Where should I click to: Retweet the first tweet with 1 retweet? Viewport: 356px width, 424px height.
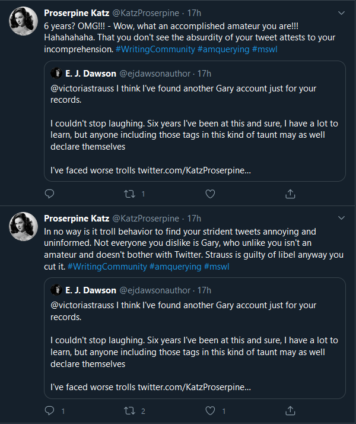click(x=129, y=194)
